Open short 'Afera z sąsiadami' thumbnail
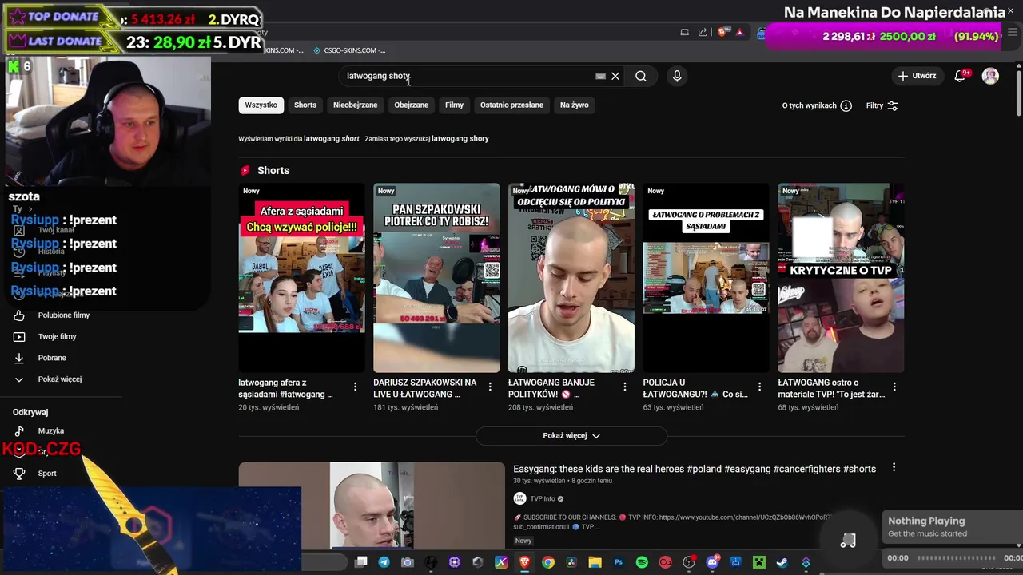 pos(301,278)
